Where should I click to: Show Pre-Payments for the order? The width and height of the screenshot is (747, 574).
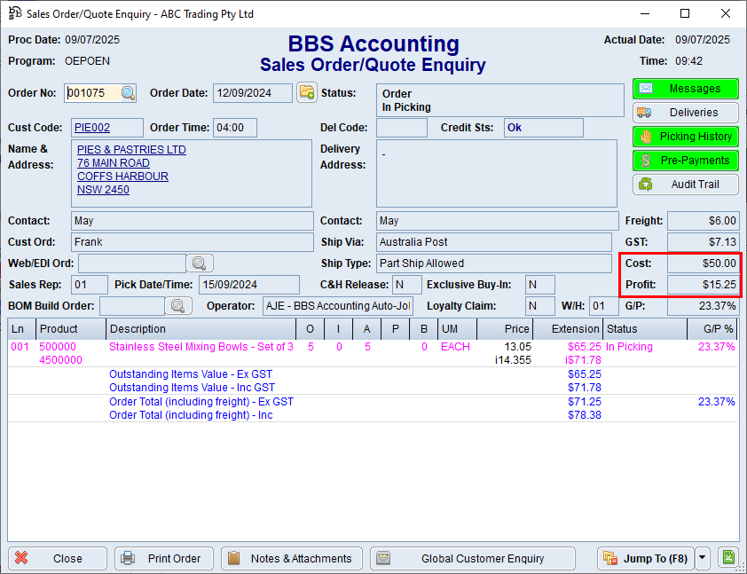tap(685, 161)
